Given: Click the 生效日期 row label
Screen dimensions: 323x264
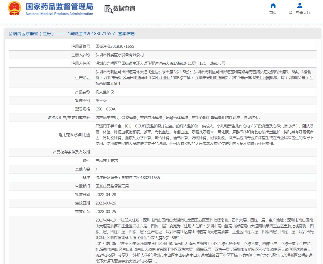Looking at the screenshot, I should click(x=83, y=203).
